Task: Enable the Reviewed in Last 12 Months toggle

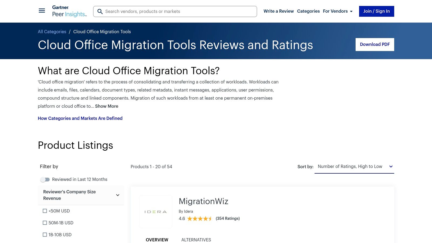Action: pyautogui.click(x=45, y=179)
